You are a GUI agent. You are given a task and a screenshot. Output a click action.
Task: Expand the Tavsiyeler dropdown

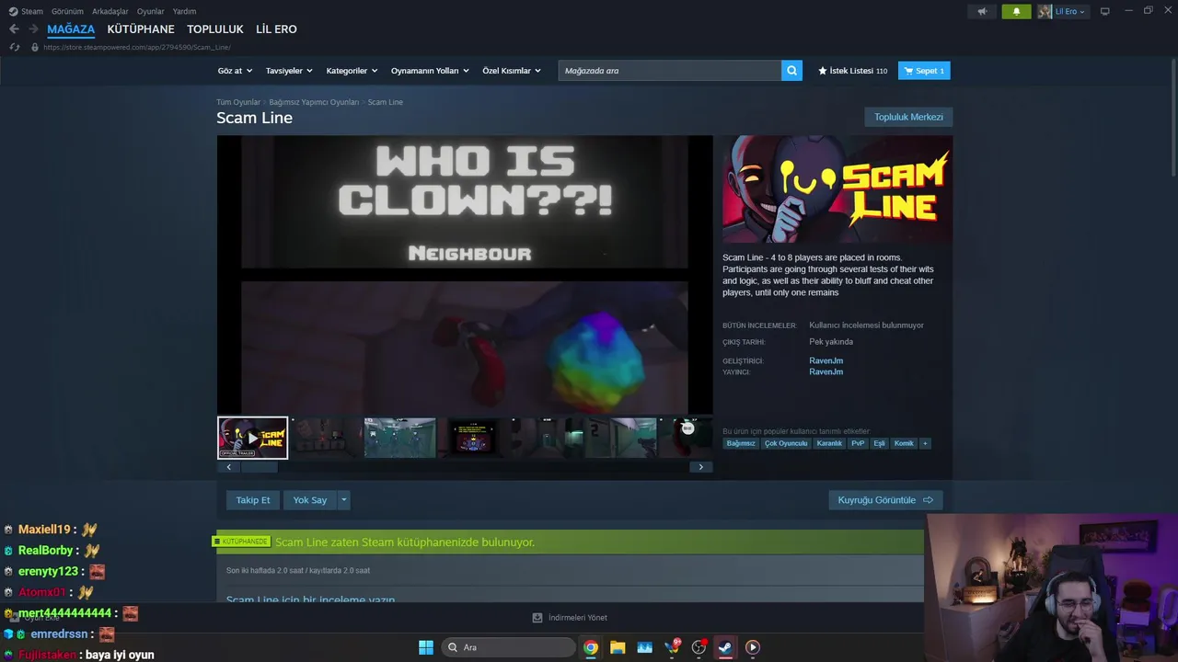point(289,71)
